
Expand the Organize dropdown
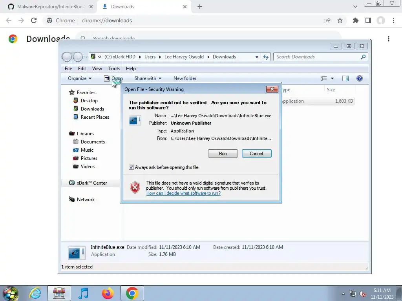[79, 78]
